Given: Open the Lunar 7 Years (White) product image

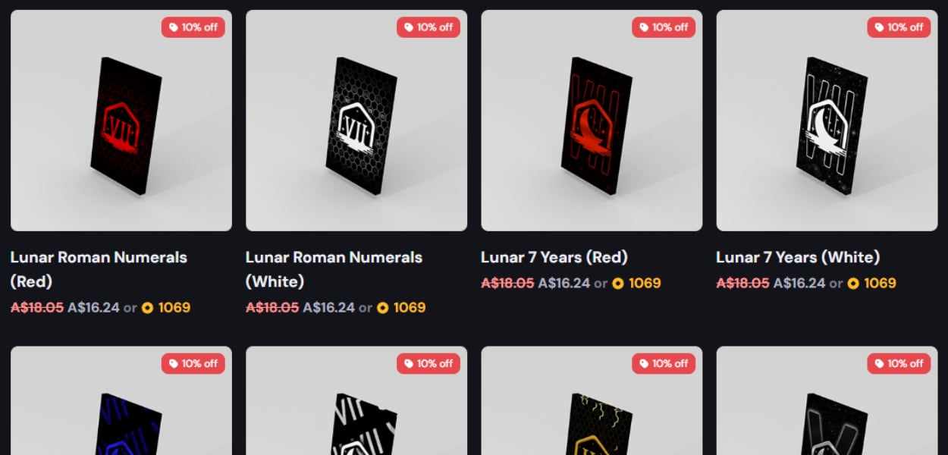Looking at the screenshot, I should [827, 121].
